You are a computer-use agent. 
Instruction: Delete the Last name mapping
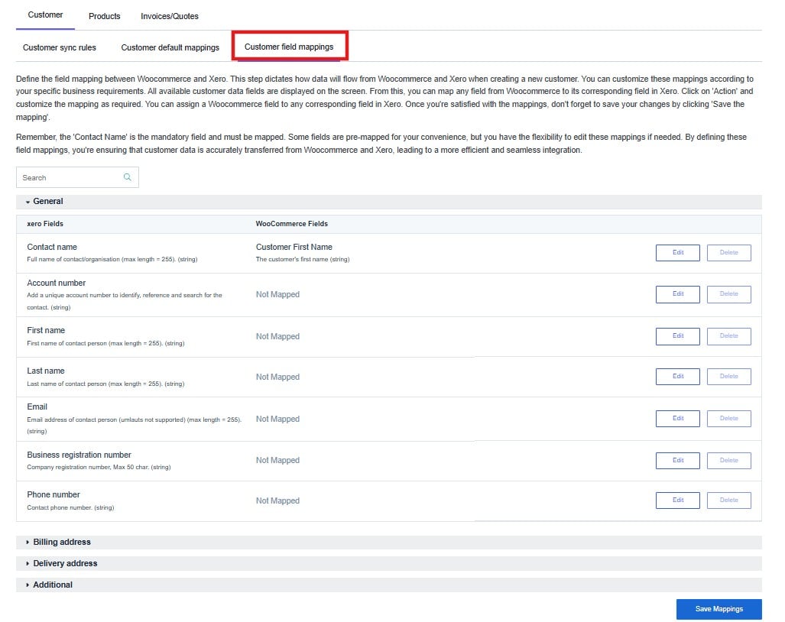click(x=729, y=376)
